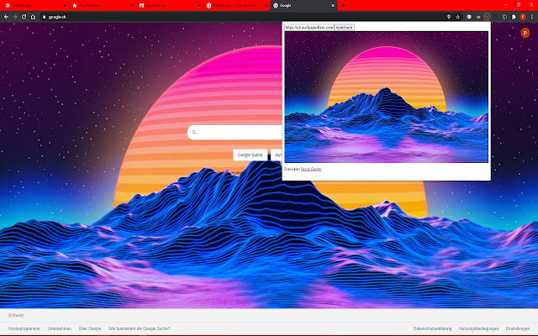Open the Werbeprogramme footer link
The image size is (538, 336).
(x=24, y=328)
